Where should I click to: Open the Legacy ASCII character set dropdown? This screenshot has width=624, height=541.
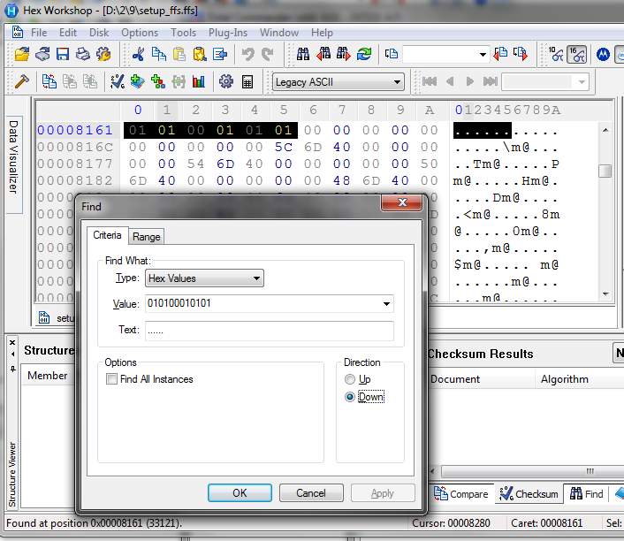pyautogui.click(x=339, y=82)
